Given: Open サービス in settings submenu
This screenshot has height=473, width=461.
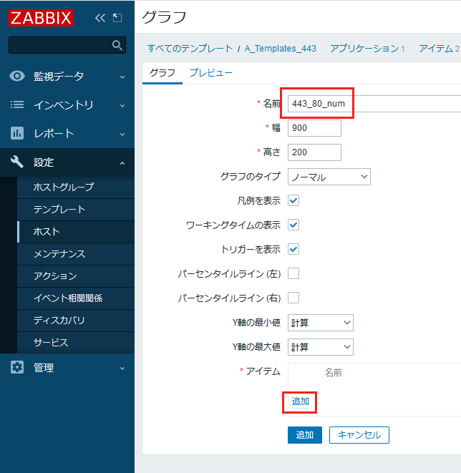Looking at the screenshot, I should click(76, 342).
